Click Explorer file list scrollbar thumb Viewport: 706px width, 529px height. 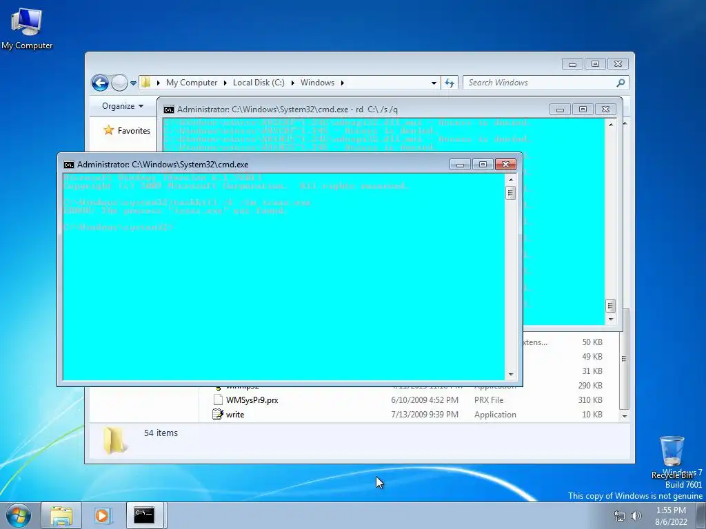tap(624, 358)
